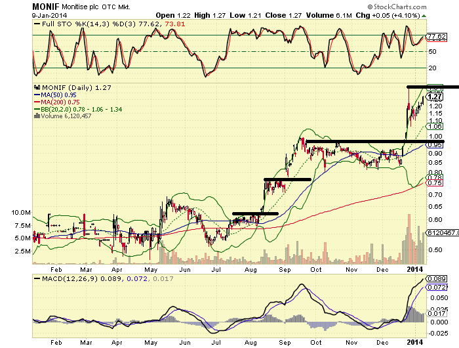The height and width of the screenshot is (348, 459).
Task: Click the 1.00 price axis label
Action: (435, 137)
